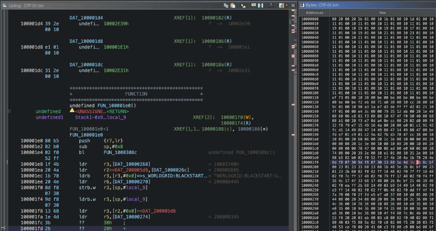
Task: Click the Listing vertical scrollbar thumb
Action: coord(291,21)
